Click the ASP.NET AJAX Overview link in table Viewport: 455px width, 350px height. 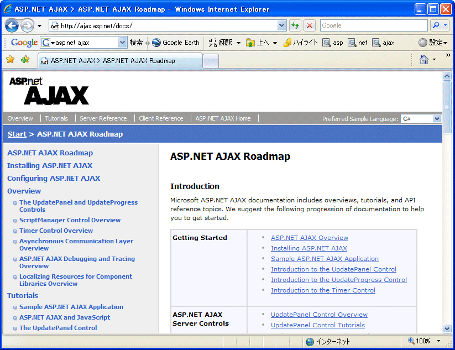pyautogui.click(x=310, y=238)
